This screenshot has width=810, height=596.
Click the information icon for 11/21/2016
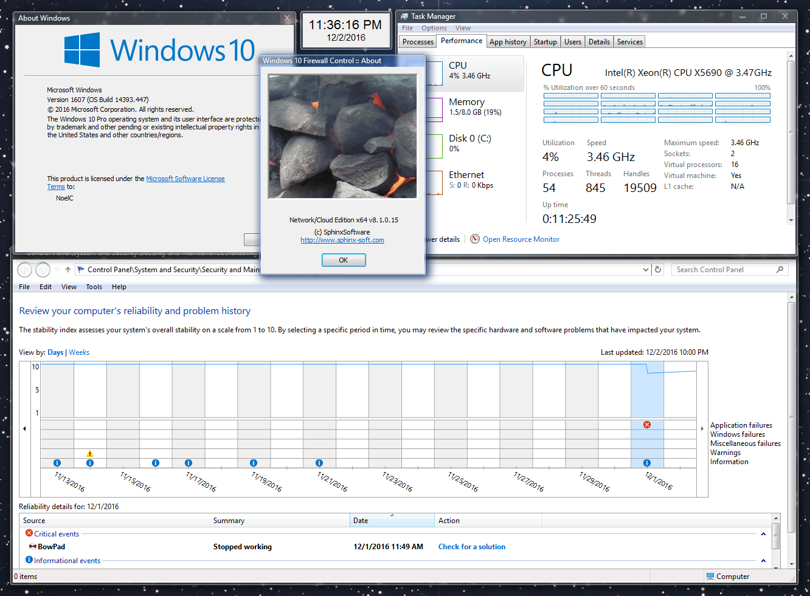319,463
